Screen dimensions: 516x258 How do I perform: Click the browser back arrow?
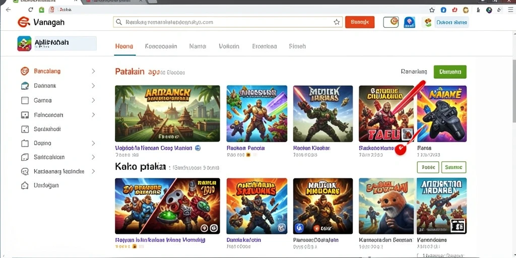8,10
